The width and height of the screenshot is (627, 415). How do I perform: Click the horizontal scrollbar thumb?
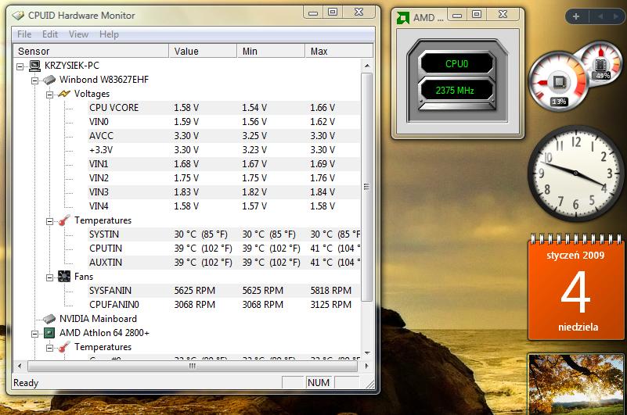coord(193,366)
